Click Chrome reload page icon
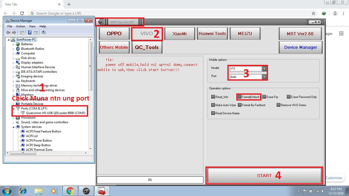The width and height of the screenshot is (349, 196). coord(22,13)
